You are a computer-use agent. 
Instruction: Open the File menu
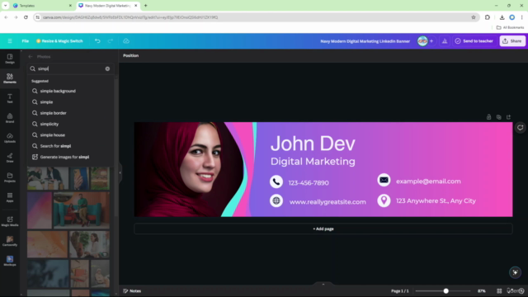(26, 41)
